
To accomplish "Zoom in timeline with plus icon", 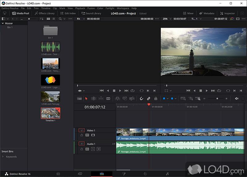I will click(226, 99).
